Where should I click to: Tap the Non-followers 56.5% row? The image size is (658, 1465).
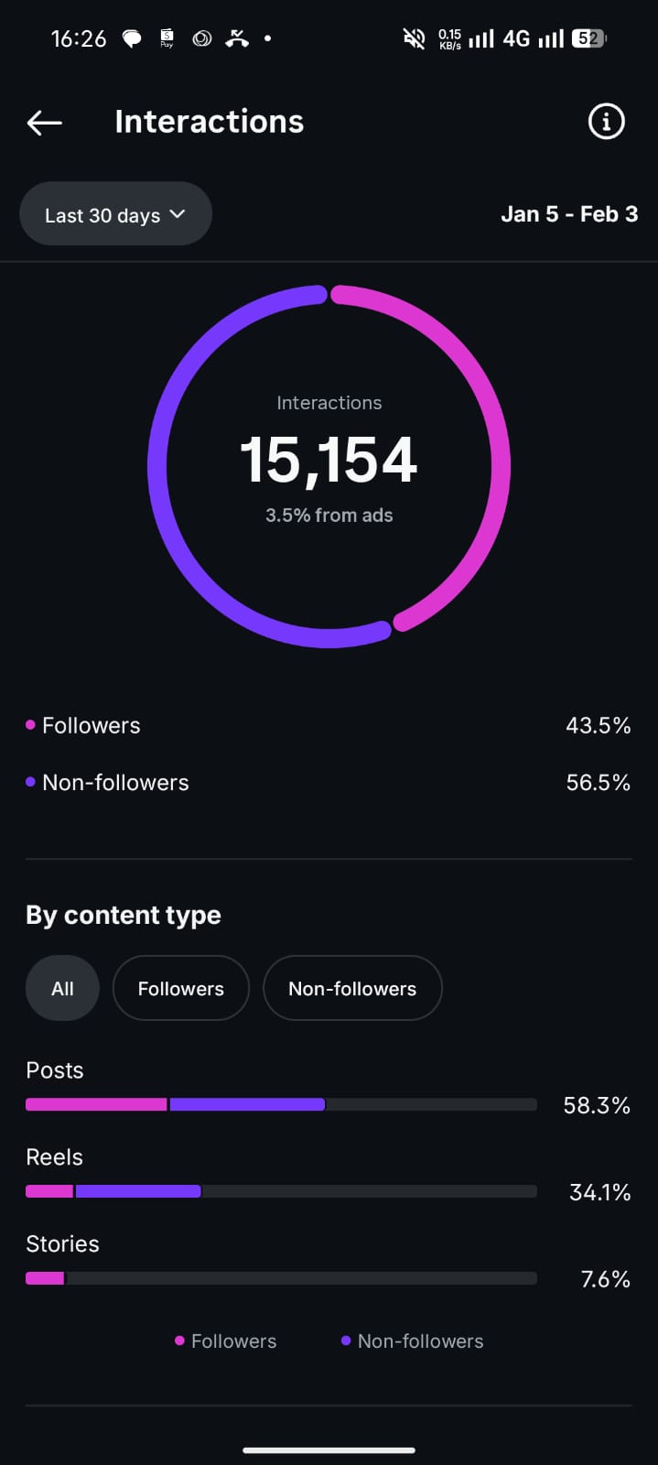(x=328, y=783)
